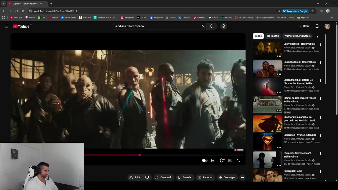Open El final de Oak Street thumbnail
This screenshot has height=190, width=338.
267,104
